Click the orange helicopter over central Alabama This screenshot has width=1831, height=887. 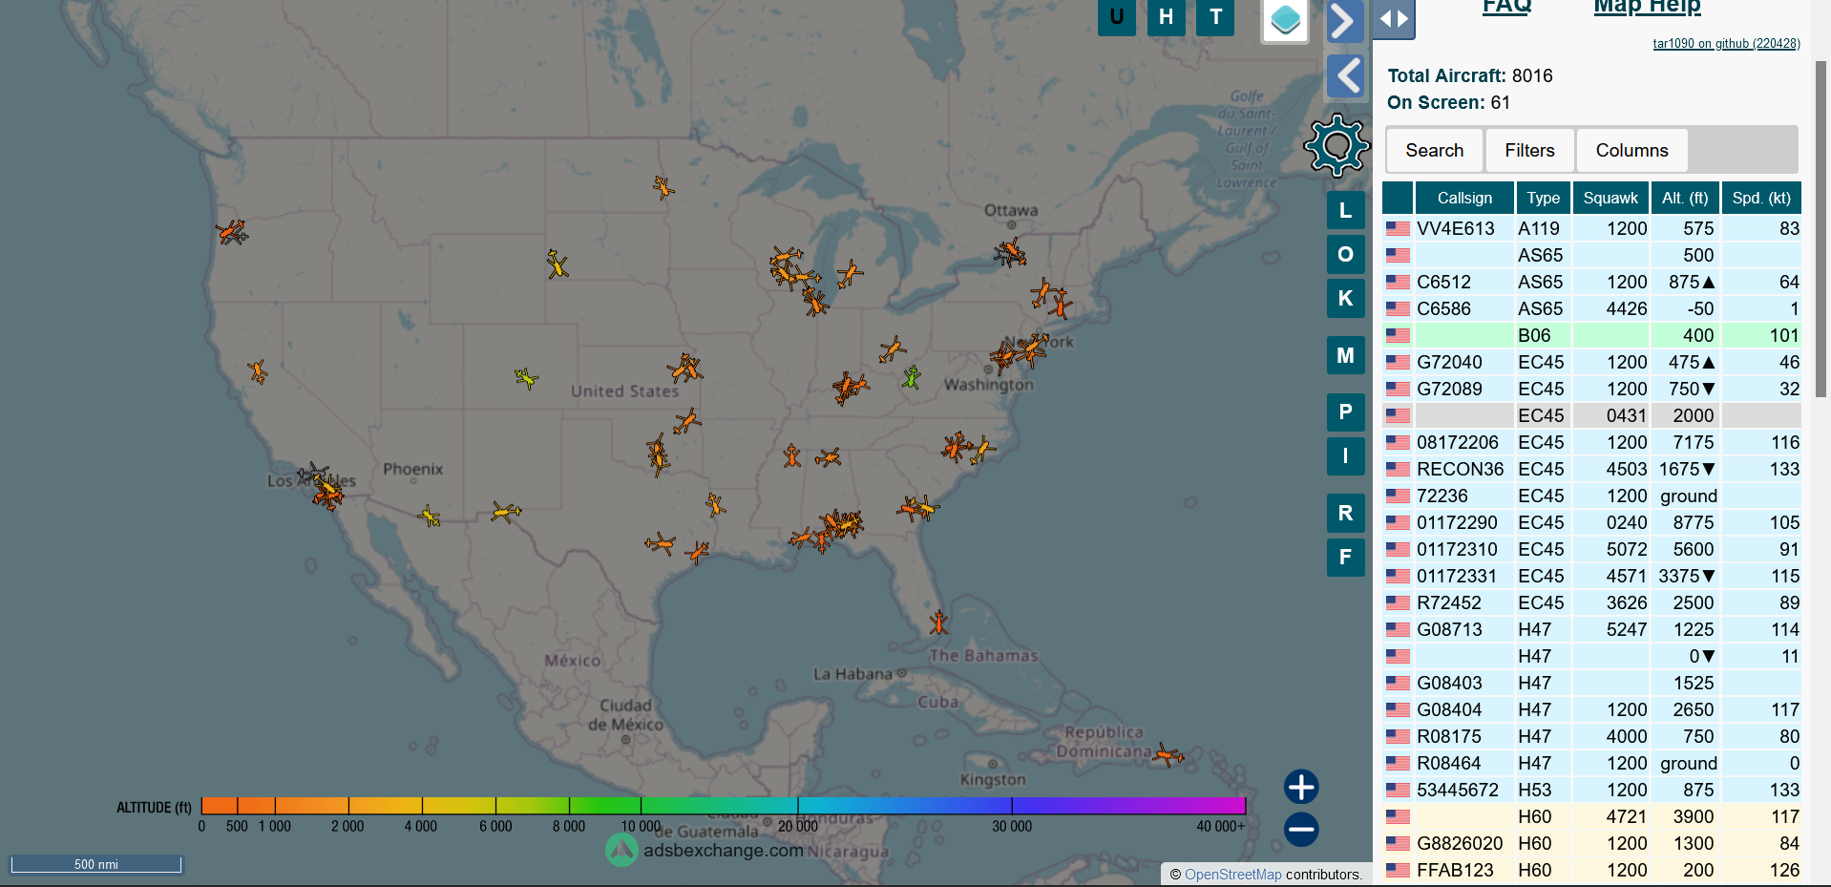pyautogui.click(x=828, y=457)
